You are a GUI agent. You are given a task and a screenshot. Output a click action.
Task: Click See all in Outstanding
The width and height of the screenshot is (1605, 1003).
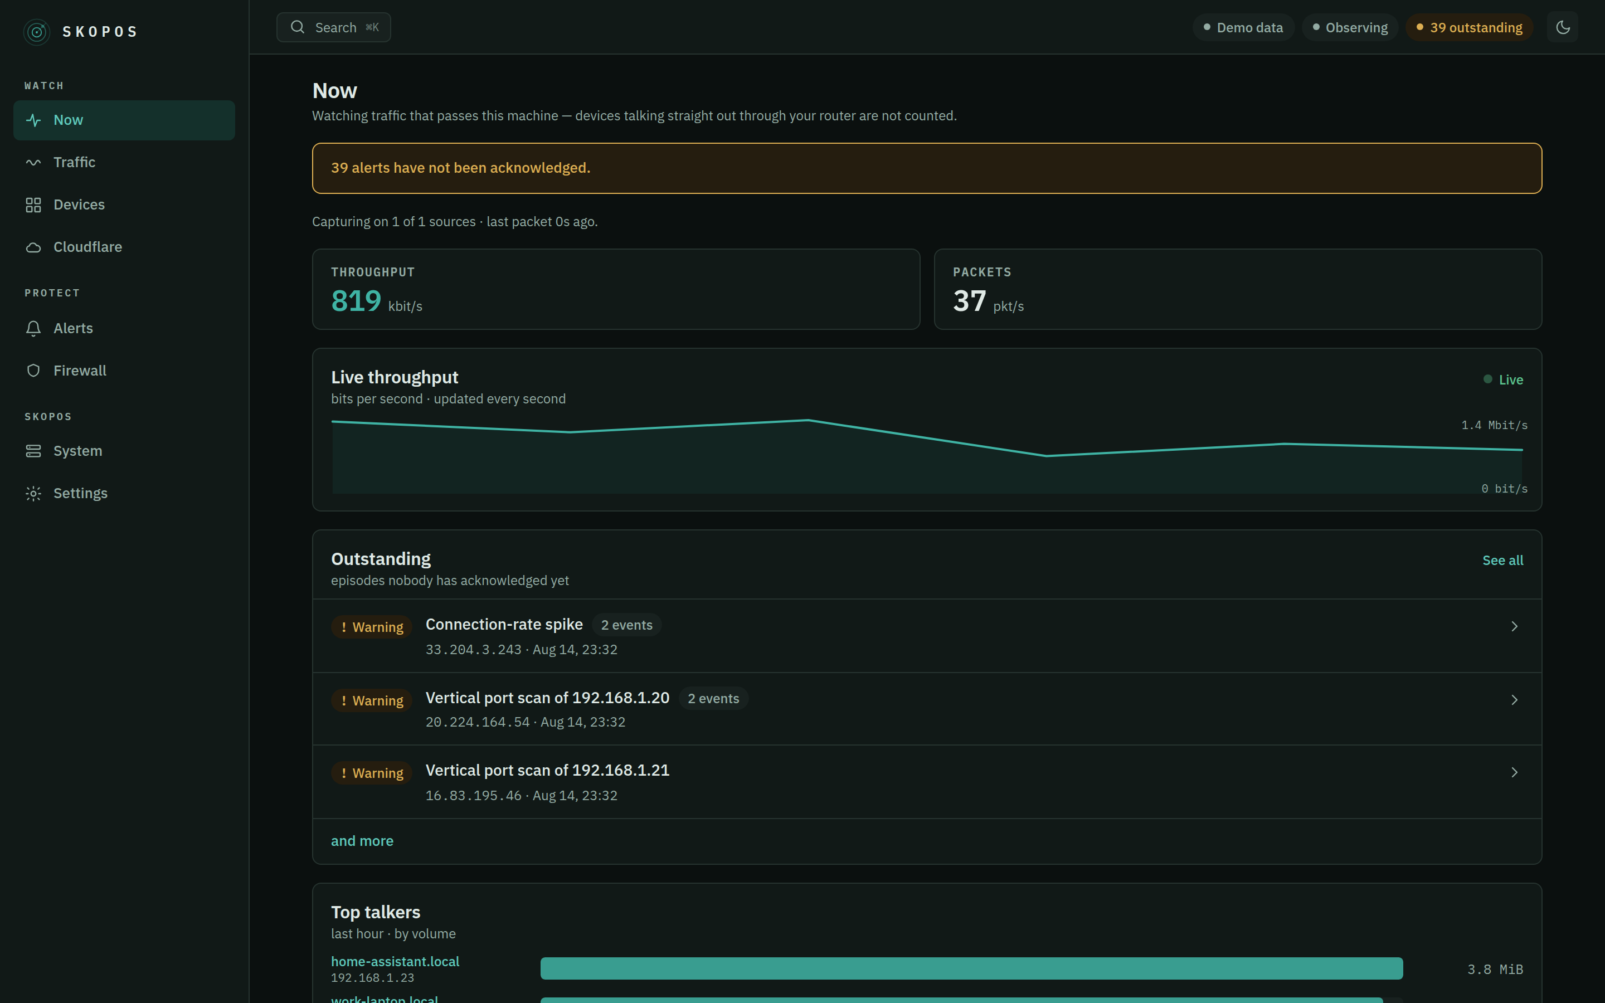(1503, 561)
